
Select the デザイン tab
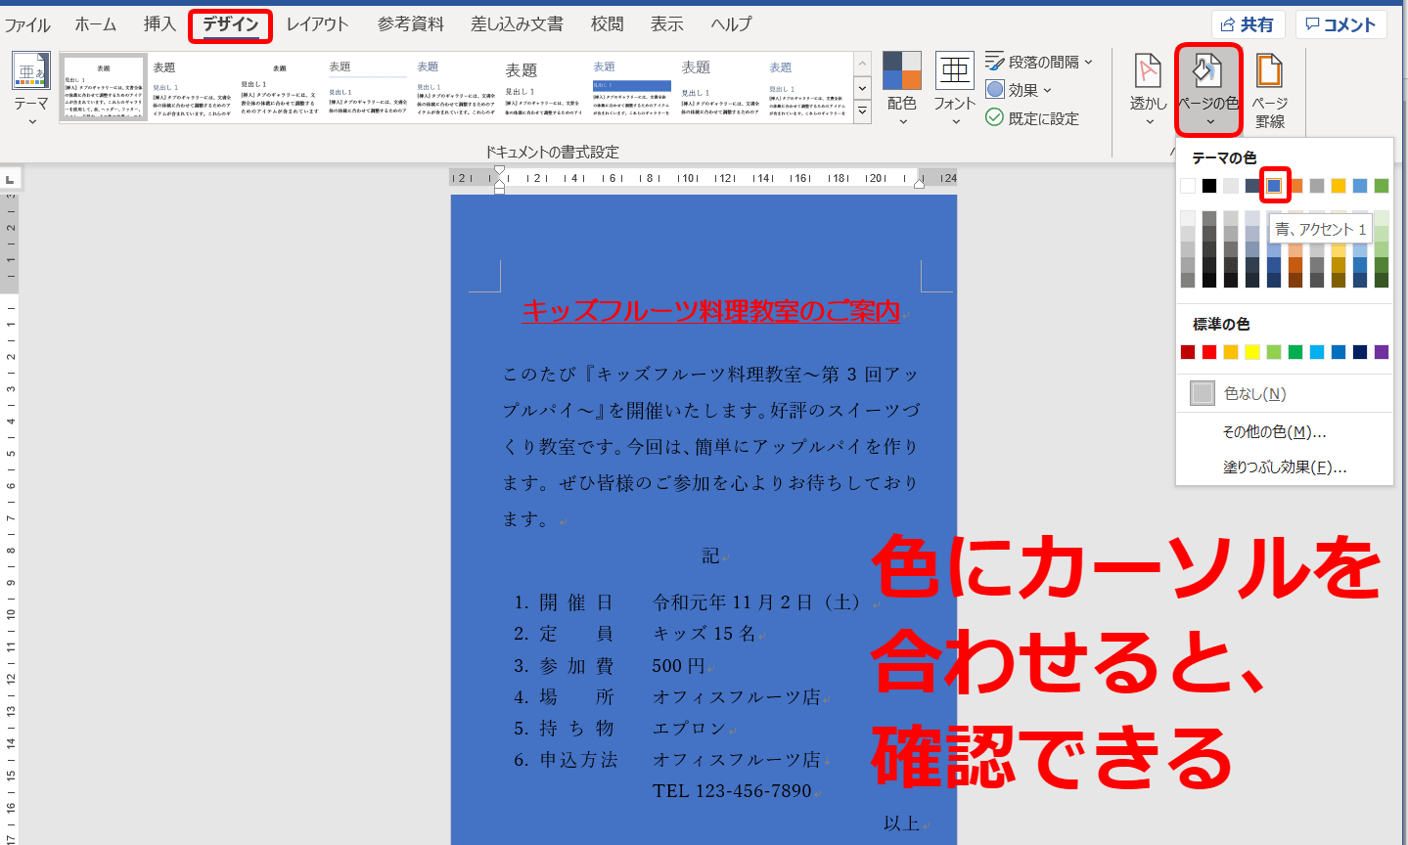231,24
